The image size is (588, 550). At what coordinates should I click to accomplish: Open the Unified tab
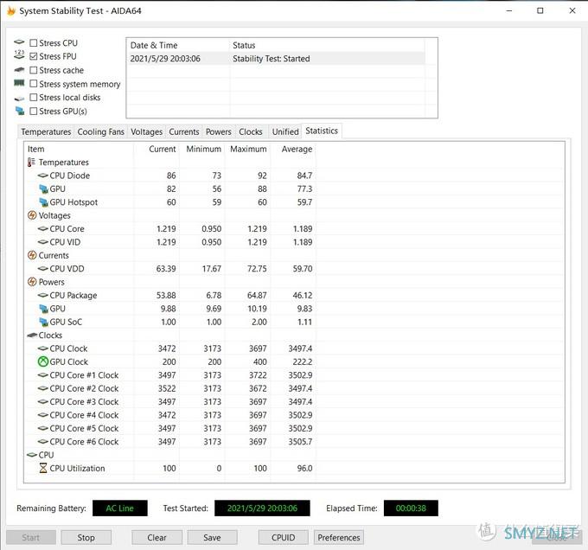[285, 132]
